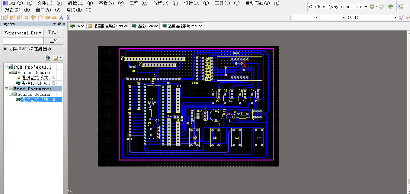Screen dimensions: 410x194
Task: Select the Place Via tool
Action: tap(34, 18)
